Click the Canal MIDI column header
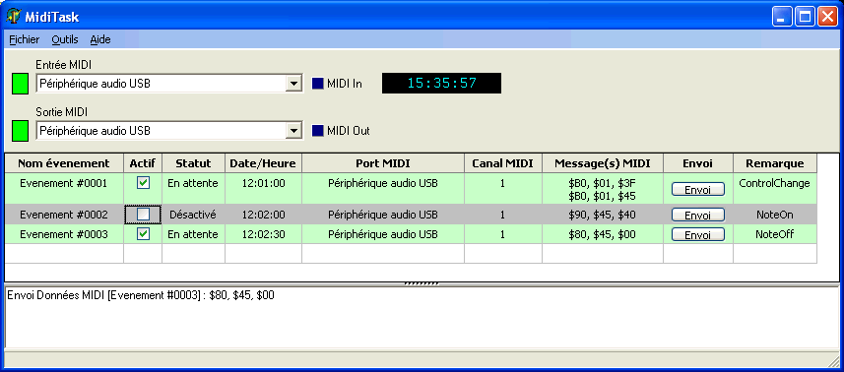 pyautogui.click(x=502, y=163)
